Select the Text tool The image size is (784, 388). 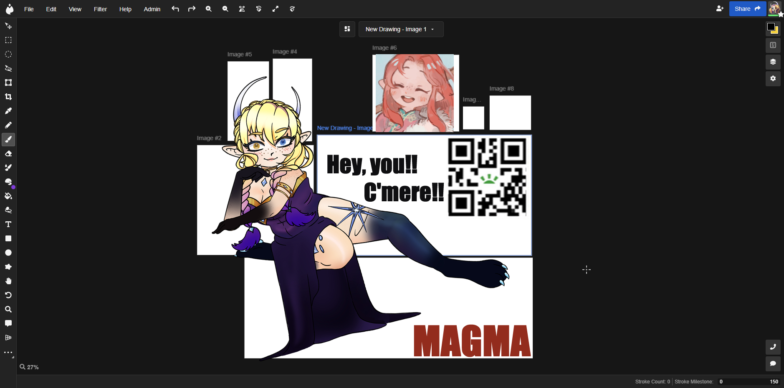coord(8,225)
